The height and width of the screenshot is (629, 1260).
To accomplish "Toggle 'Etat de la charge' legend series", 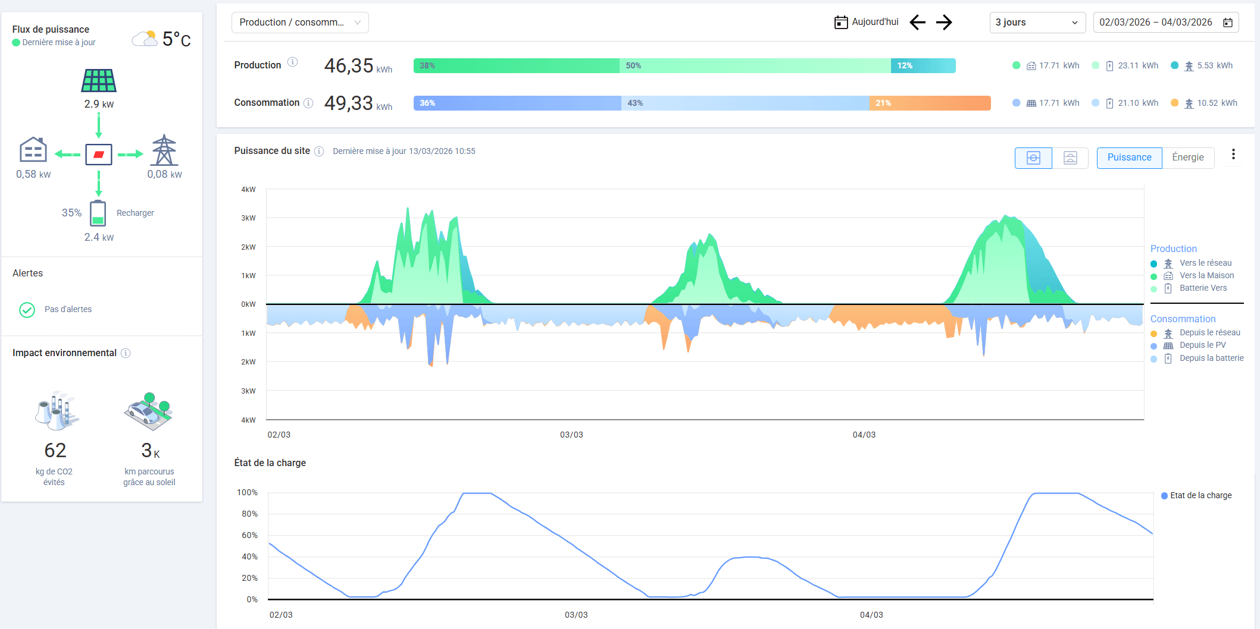I will pos(1200,495).
